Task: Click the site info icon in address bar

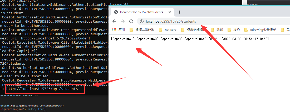Action: click(142, 21)
